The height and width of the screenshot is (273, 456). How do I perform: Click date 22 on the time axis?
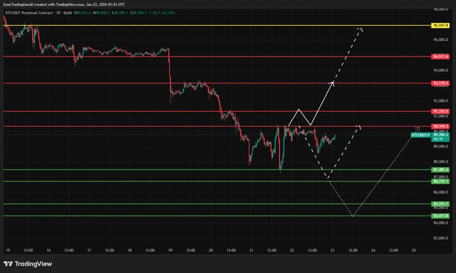click(x=292, y=251)
